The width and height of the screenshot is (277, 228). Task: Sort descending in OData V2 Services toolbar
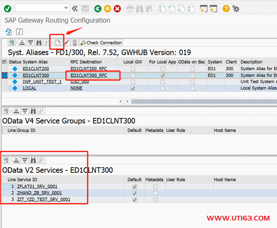click(x=25, y=160)
